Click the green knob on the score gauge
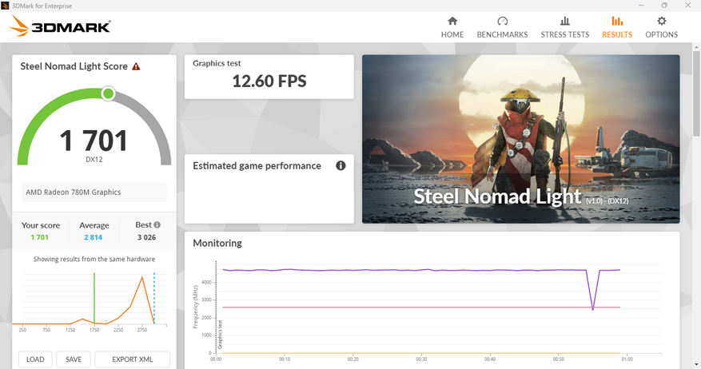The image size is (701, 369). 108,94
